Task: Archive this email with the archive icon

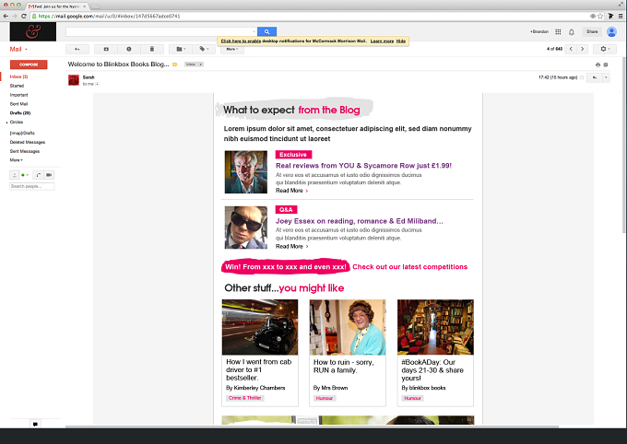Action: [x=106, y=49]
